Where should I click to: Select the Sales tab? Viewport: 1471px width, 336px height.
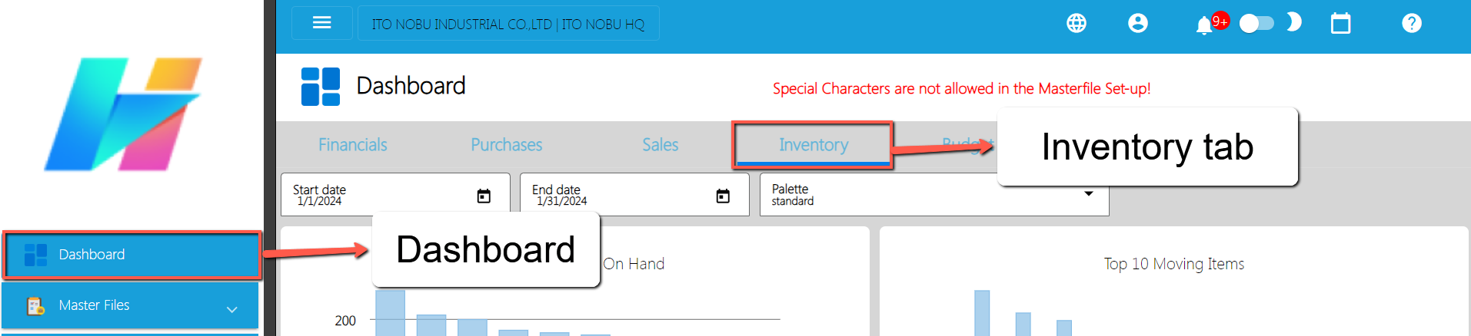[661, 144]
